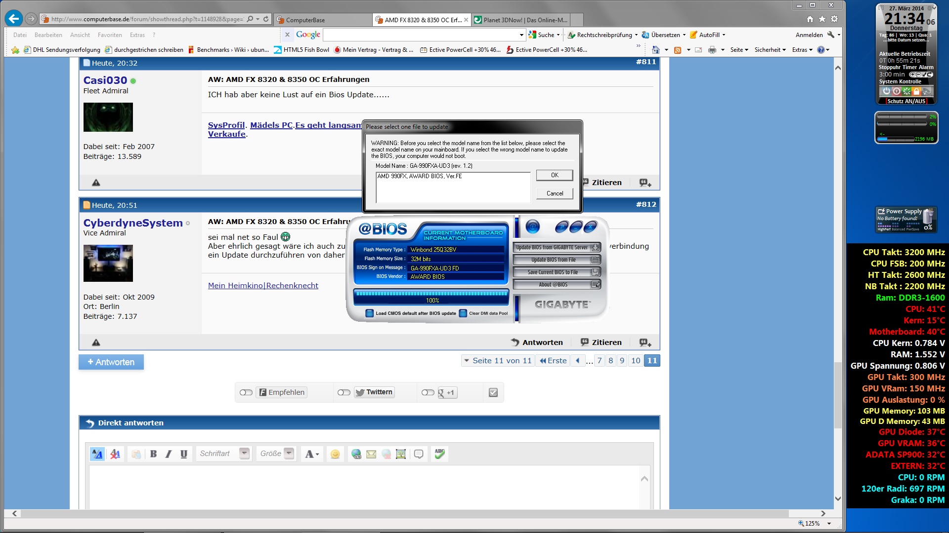Open the Favoriten menu
The width and height of the screenshot is (949, 533).
(110, 35)
